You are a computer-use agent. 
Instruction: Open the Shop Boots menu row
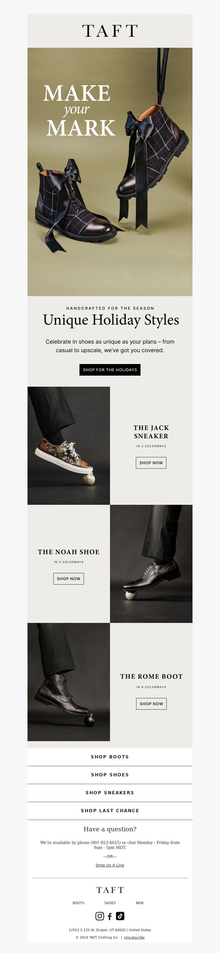[x=110, y=757]
